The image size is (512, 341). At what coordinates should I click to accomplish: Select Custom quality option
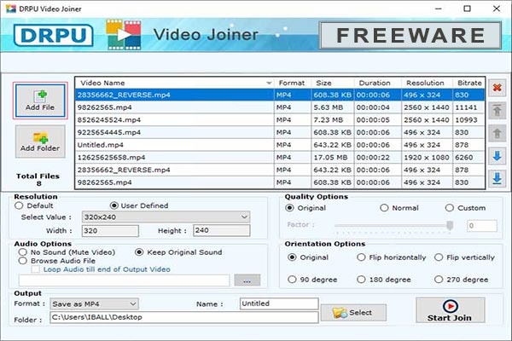[450, 208]
